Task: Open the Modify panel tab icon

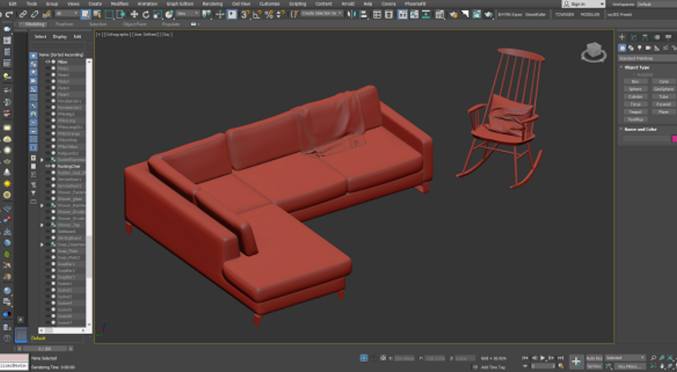Action: click(x=633, y=37)
